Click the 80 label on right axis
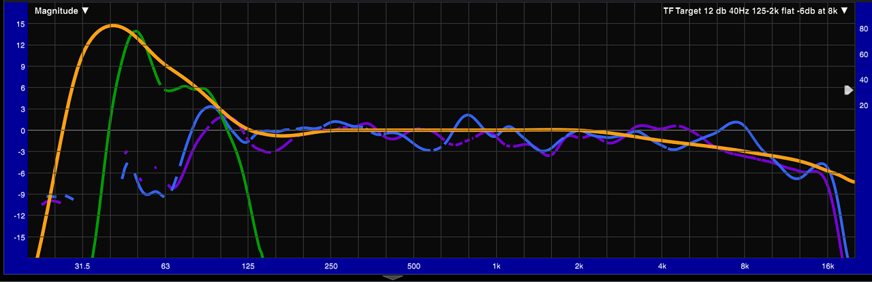 862,29
